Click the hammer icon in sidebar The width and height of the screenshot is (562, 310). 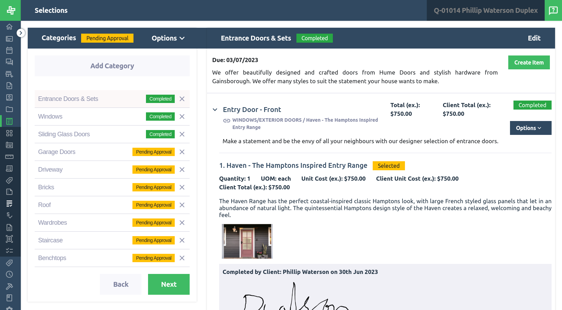pyautogui.click(x=9, y=286)
